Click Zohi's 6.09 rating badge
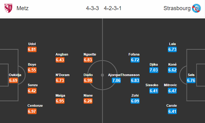 [135, 101]
